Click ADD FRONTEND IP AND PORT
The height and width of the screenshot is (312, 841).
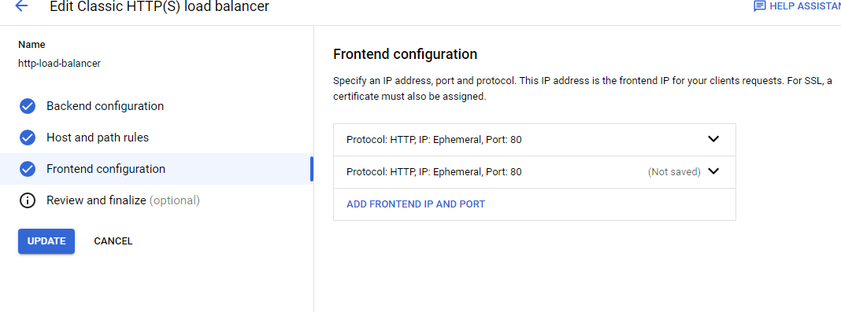click(x=416, y=204)
